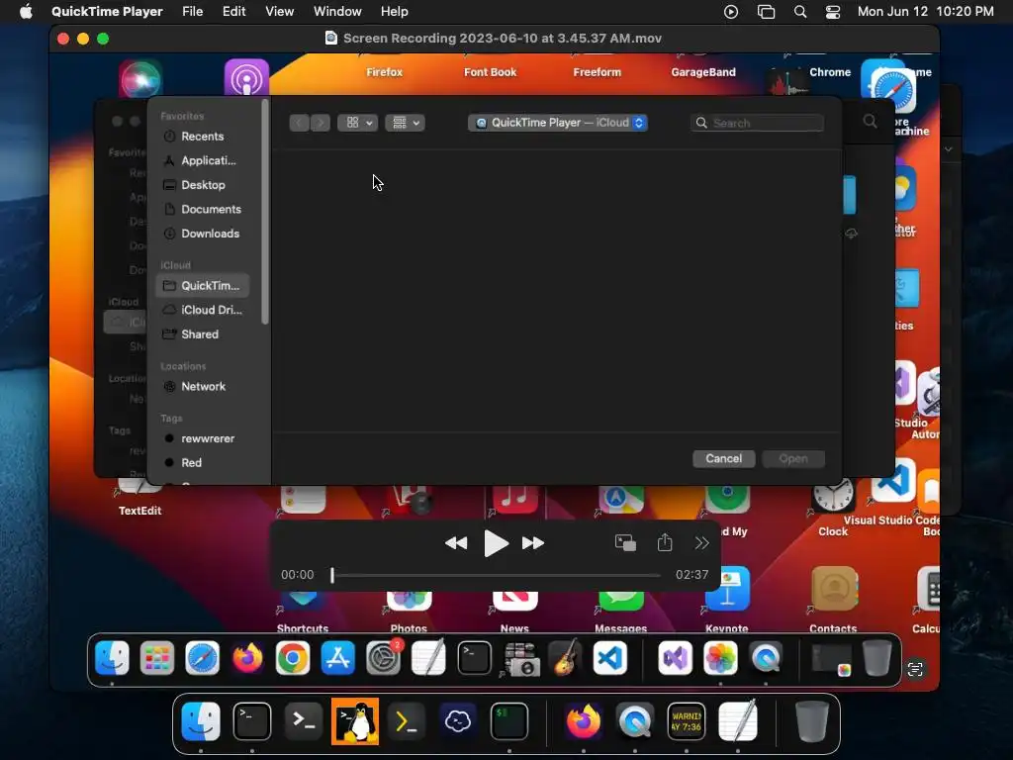The width and height of the screenshot is (1013, 760).
Task: Open the green dollar-sign terminal in bottom dock
Action: (509, 721)
